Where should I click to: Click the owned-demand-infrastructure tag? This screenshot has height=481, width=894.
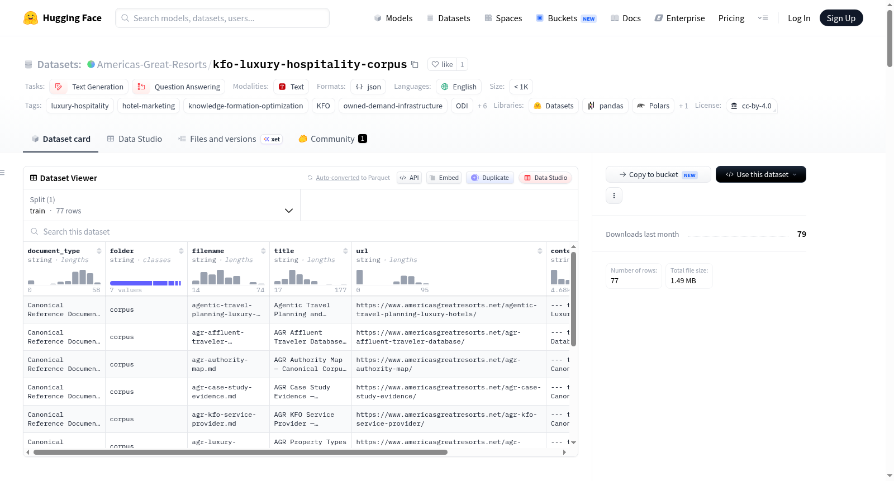click(x=393, y=106)
